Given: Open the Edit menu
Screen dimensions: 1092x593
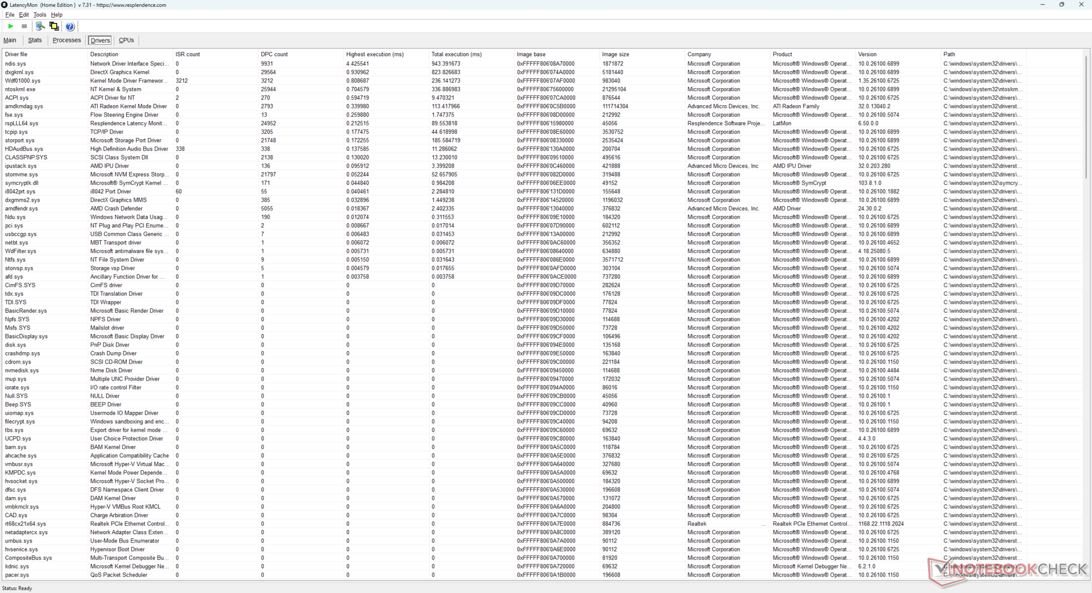Looking at the screenshot, I should point(24,15).
